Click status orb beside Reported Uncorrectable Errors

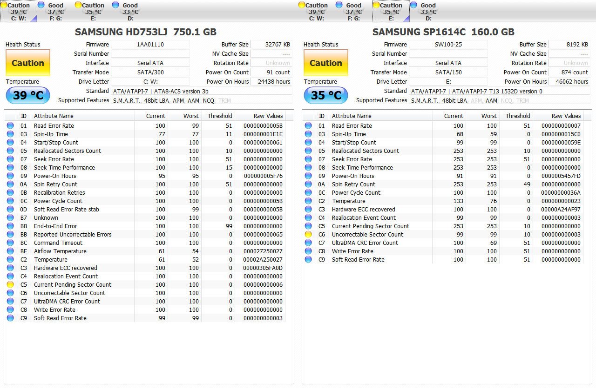10,234
